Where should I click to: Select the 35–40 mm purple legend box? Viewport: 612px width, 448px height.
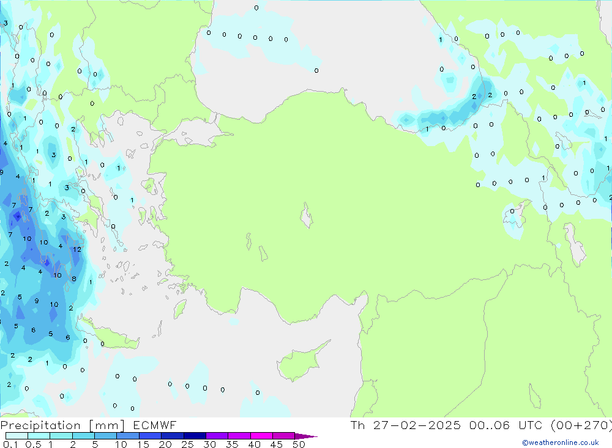pos(239,436)
